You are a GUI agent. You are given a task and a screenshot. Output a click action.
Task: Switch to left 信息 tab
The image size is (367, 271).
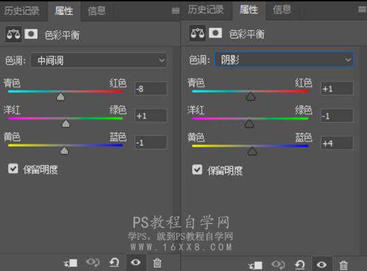point(97,11)
